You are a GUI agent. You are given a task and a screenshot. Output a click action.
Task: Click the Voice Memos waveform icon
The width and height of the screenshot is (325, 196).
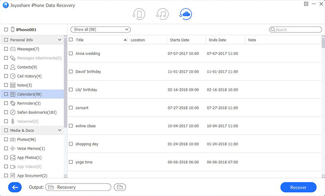click(x=13, y=148)
